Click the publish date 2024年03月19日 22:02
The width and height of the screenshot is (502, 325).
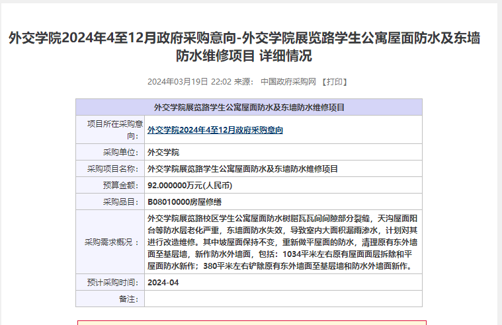(x=188, y=82)
